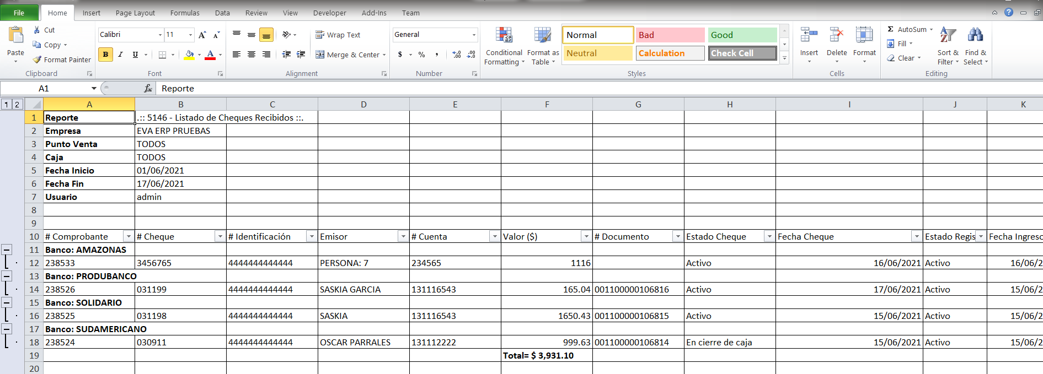The height and width of the screenshot is (374, 1043).
Task: Open the number format General dropdown
Action: 473,35
